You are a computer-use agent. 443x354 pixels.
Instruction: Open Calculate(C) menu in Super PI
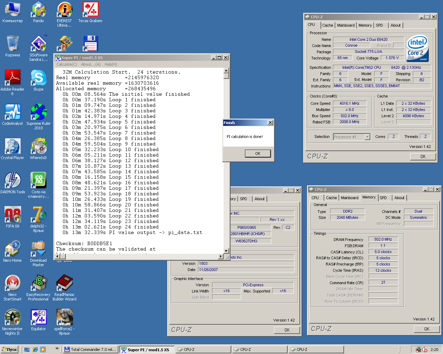coord(67,64)
